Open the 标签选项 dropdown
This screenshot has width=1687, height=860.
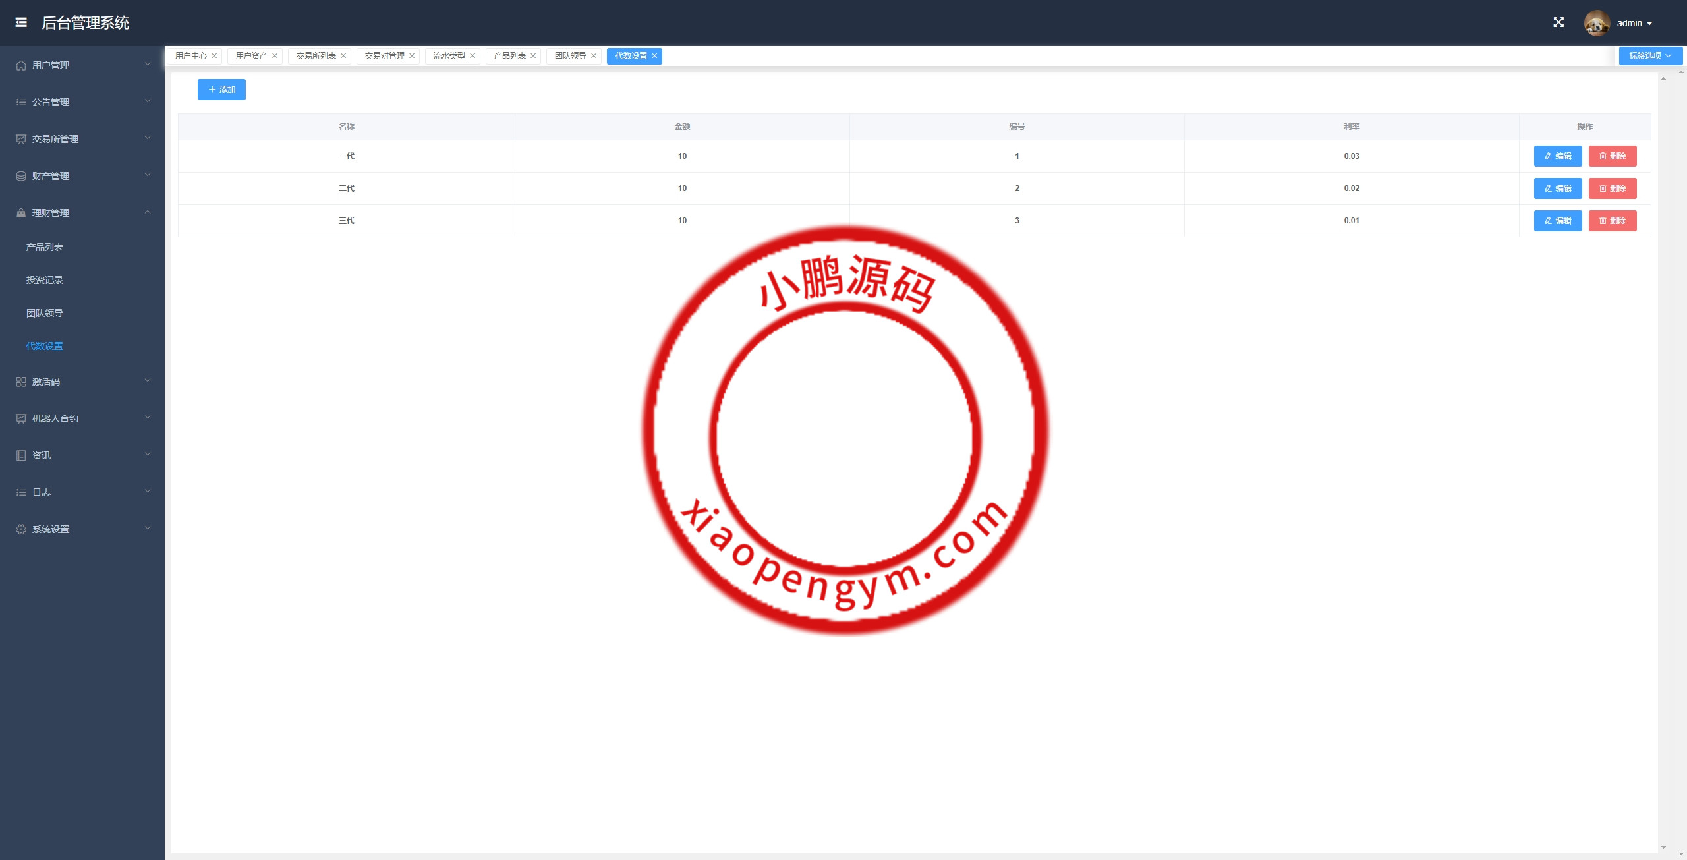(1650, 56)
